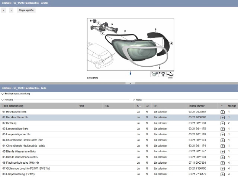
Task: Expand the Bedingungsauswertung section
Action: tap(3, 94)
